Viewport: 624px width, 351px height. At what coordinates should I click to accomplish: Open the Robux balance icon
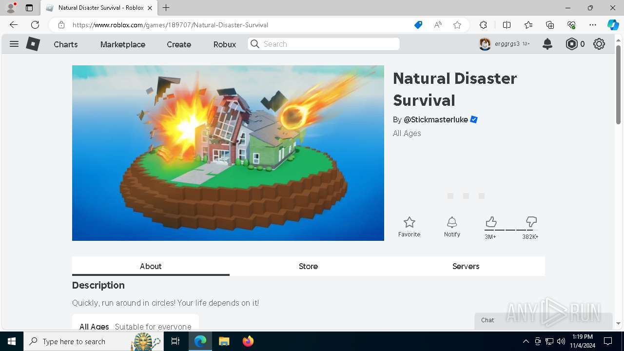click(571, 44)
